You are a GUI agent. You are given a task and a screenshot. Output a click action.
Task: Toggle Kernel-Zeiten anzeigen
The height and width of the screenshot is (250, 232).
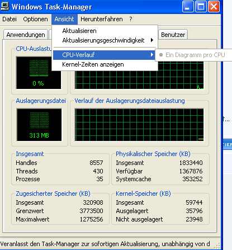tap(105, 64)
